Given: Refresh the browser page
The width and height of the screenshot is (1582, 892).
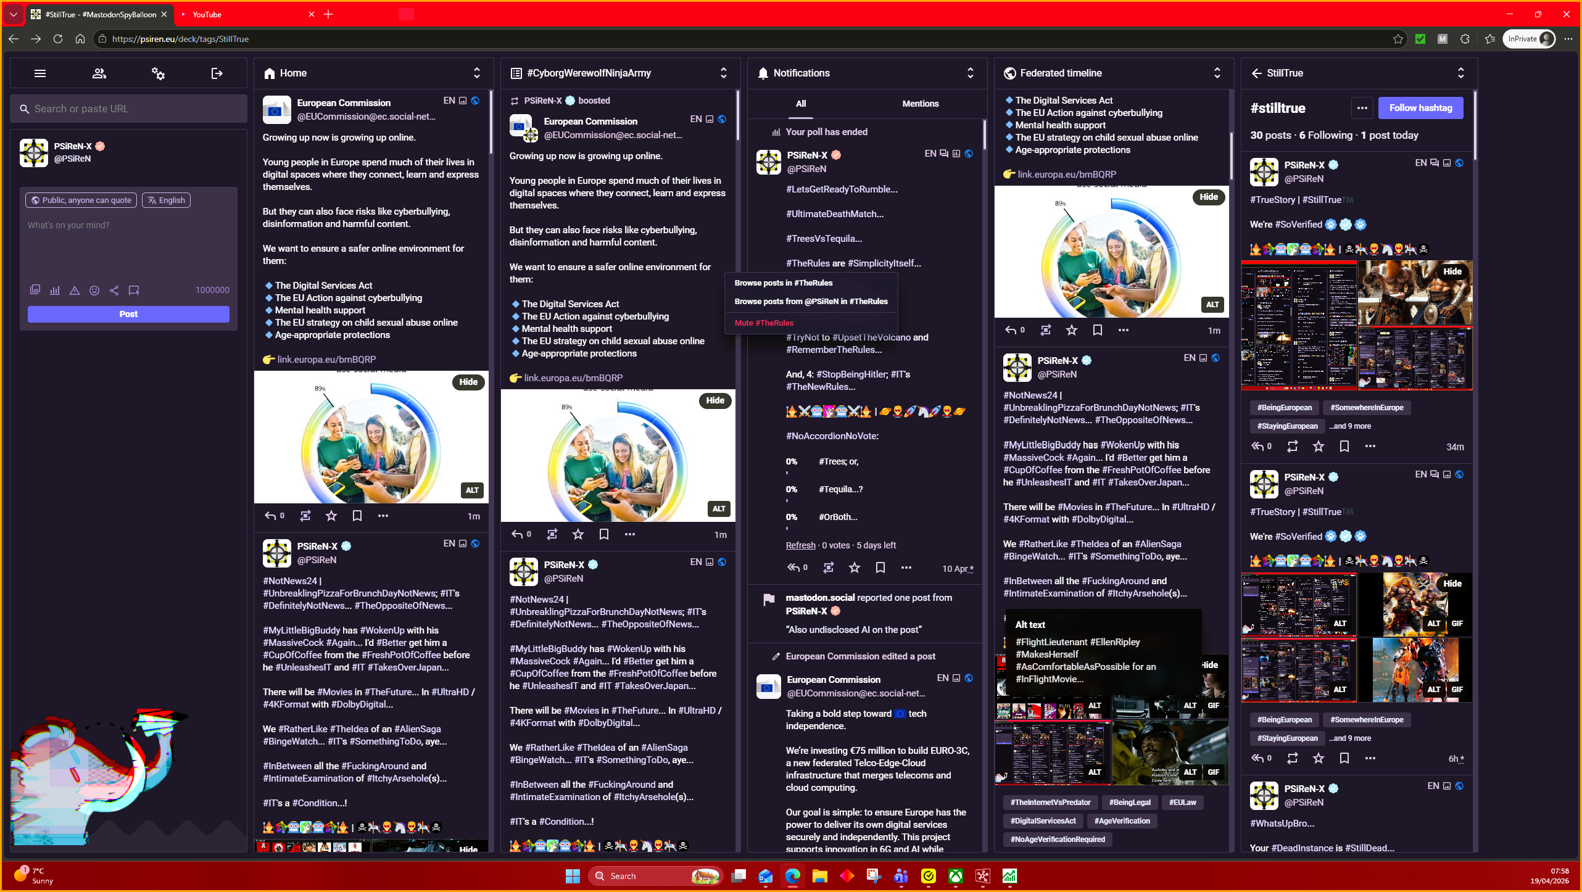Looking at the screenshot, I should (58, 39).
